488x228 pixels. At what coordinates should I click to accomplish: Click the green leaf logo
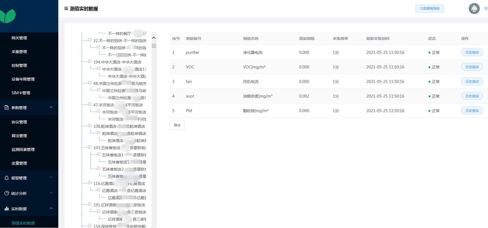point(8,16)
